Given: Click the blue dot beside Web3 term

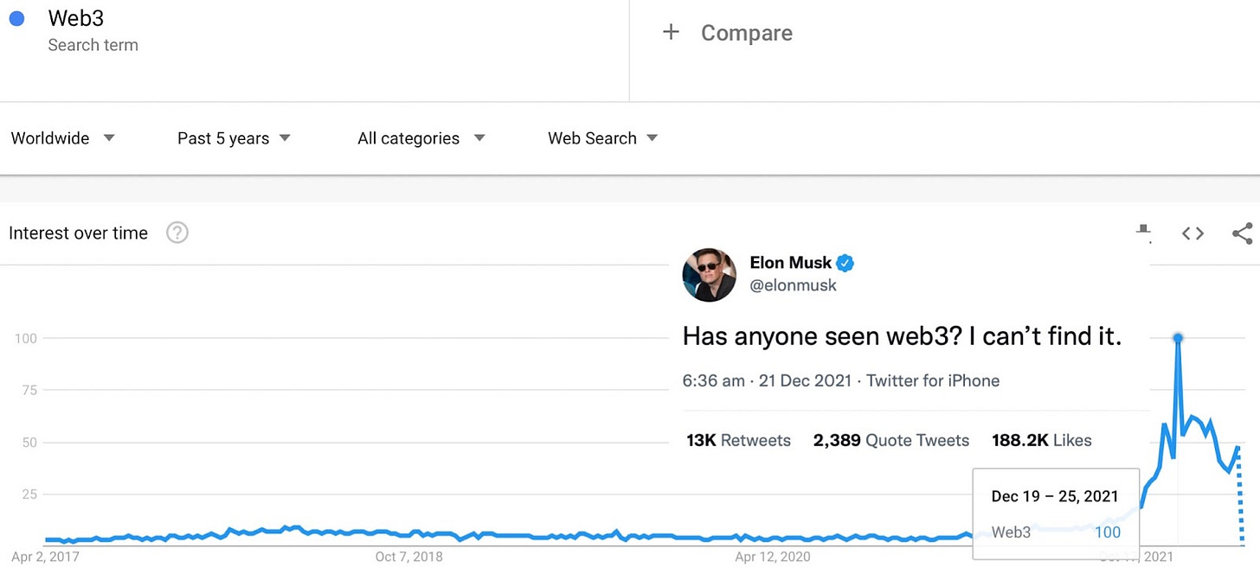Looking at the screenshot, I should [x=16, y=18].
